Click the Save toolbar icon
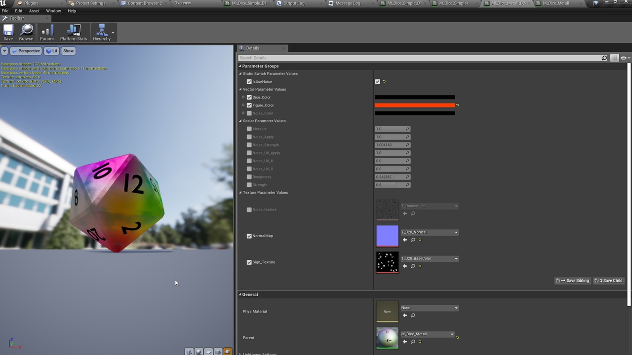 (x=8, y=33)
